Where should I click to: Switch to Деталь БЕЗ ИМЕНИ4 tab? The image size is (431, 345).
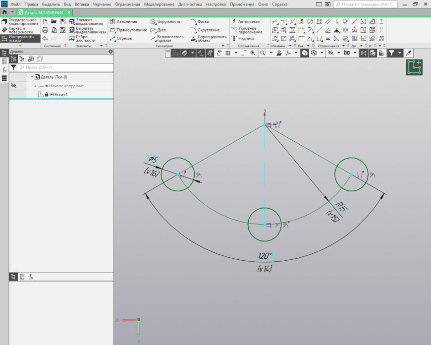point(44,12)
